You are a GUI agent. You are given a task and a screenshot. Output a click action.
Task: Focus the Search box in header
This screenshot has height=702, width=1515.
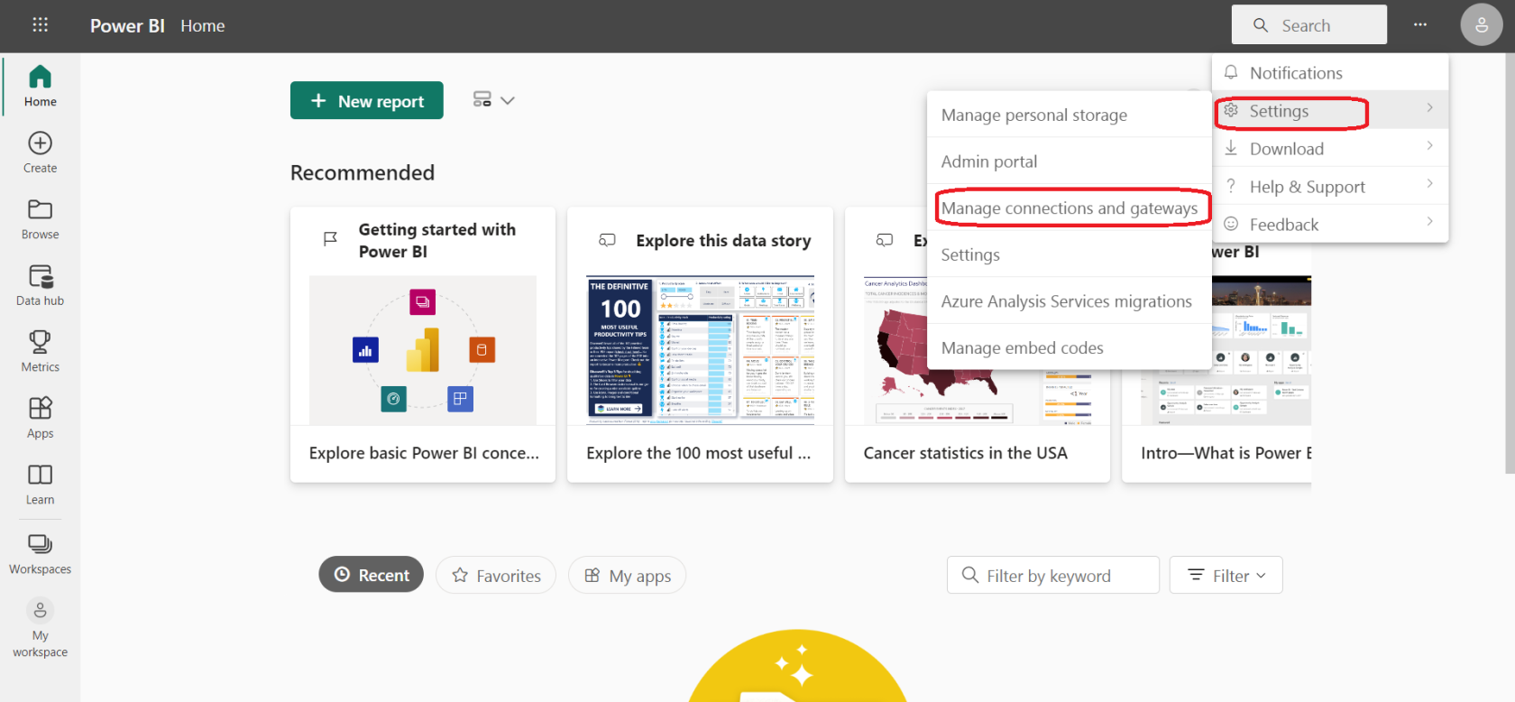[1309, 24]
